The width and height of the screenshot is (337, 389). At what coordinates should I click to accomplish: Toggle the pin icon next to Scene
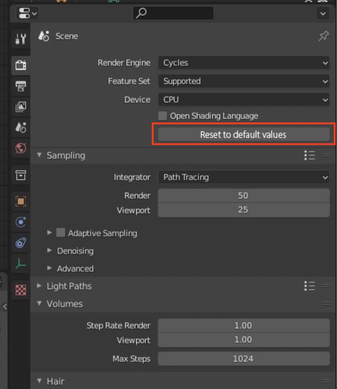click(x=323, y=36)
